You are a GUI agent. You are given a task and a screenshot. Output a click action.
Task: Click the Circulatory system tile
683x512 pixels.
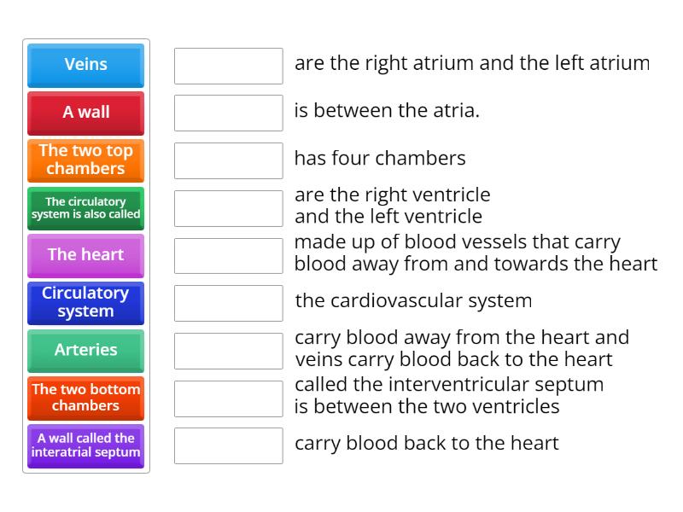click(x=85, y=303)
